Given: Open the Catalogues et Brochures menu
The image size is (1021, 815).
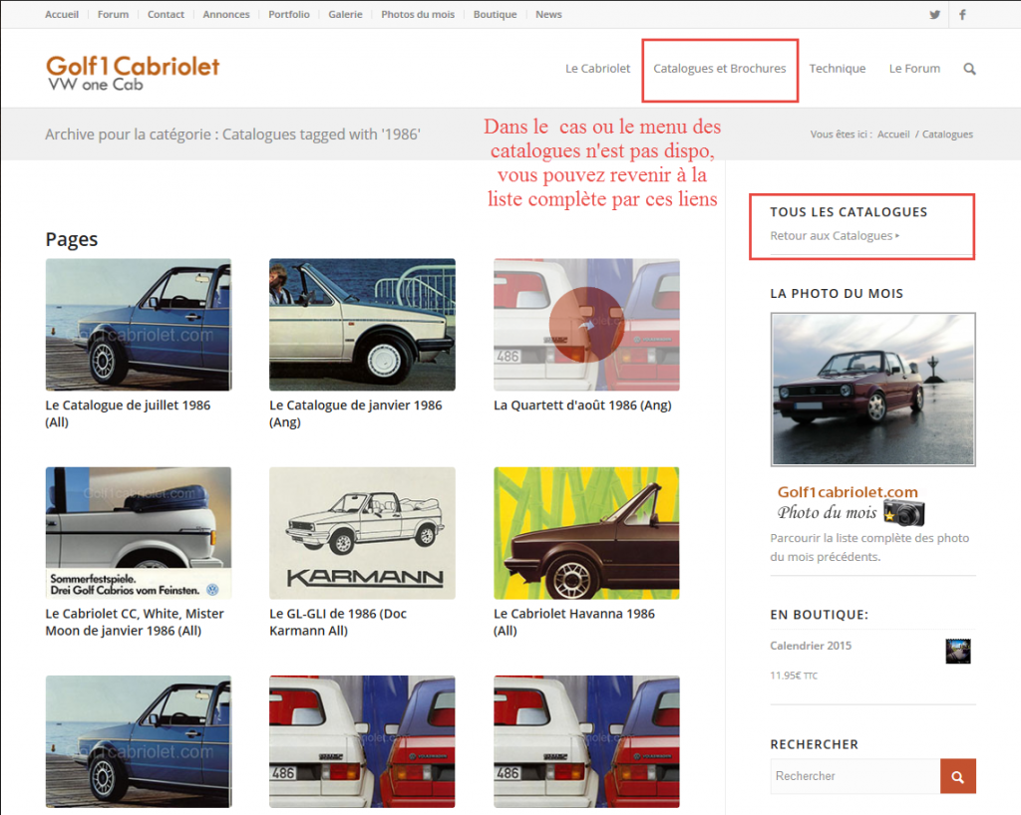Looking at the screenshot, I should pos(720,69).
